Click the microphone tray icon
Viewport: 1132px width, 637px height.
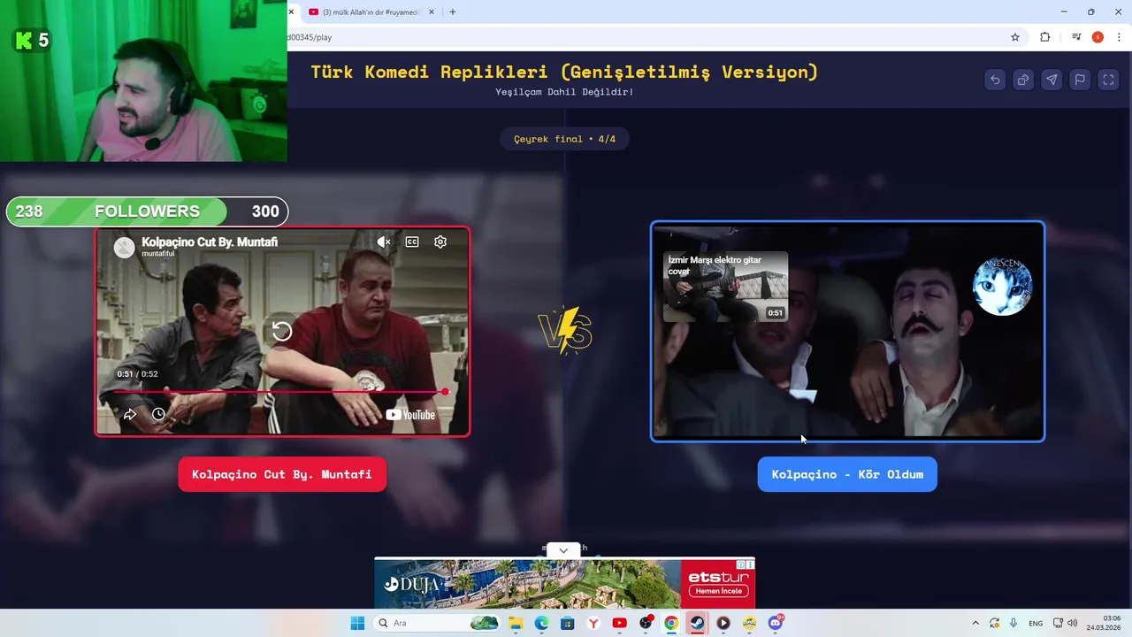1013,623
